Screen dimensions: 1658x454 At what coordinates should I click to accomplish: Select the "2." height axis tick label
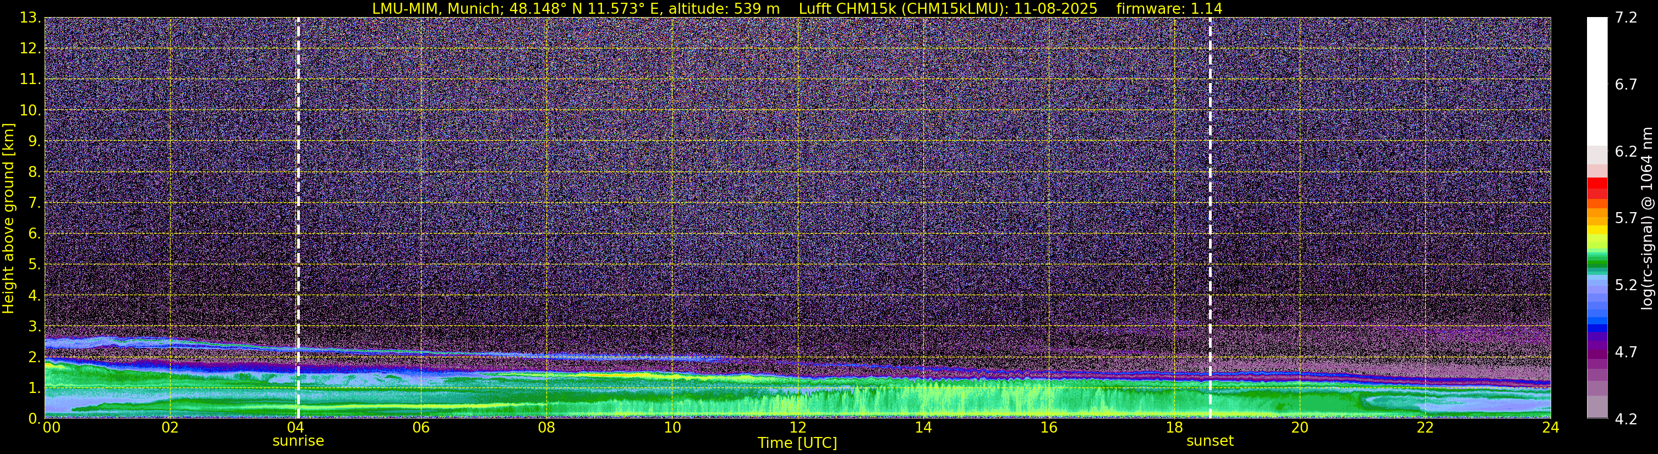[x=35, y=357]
